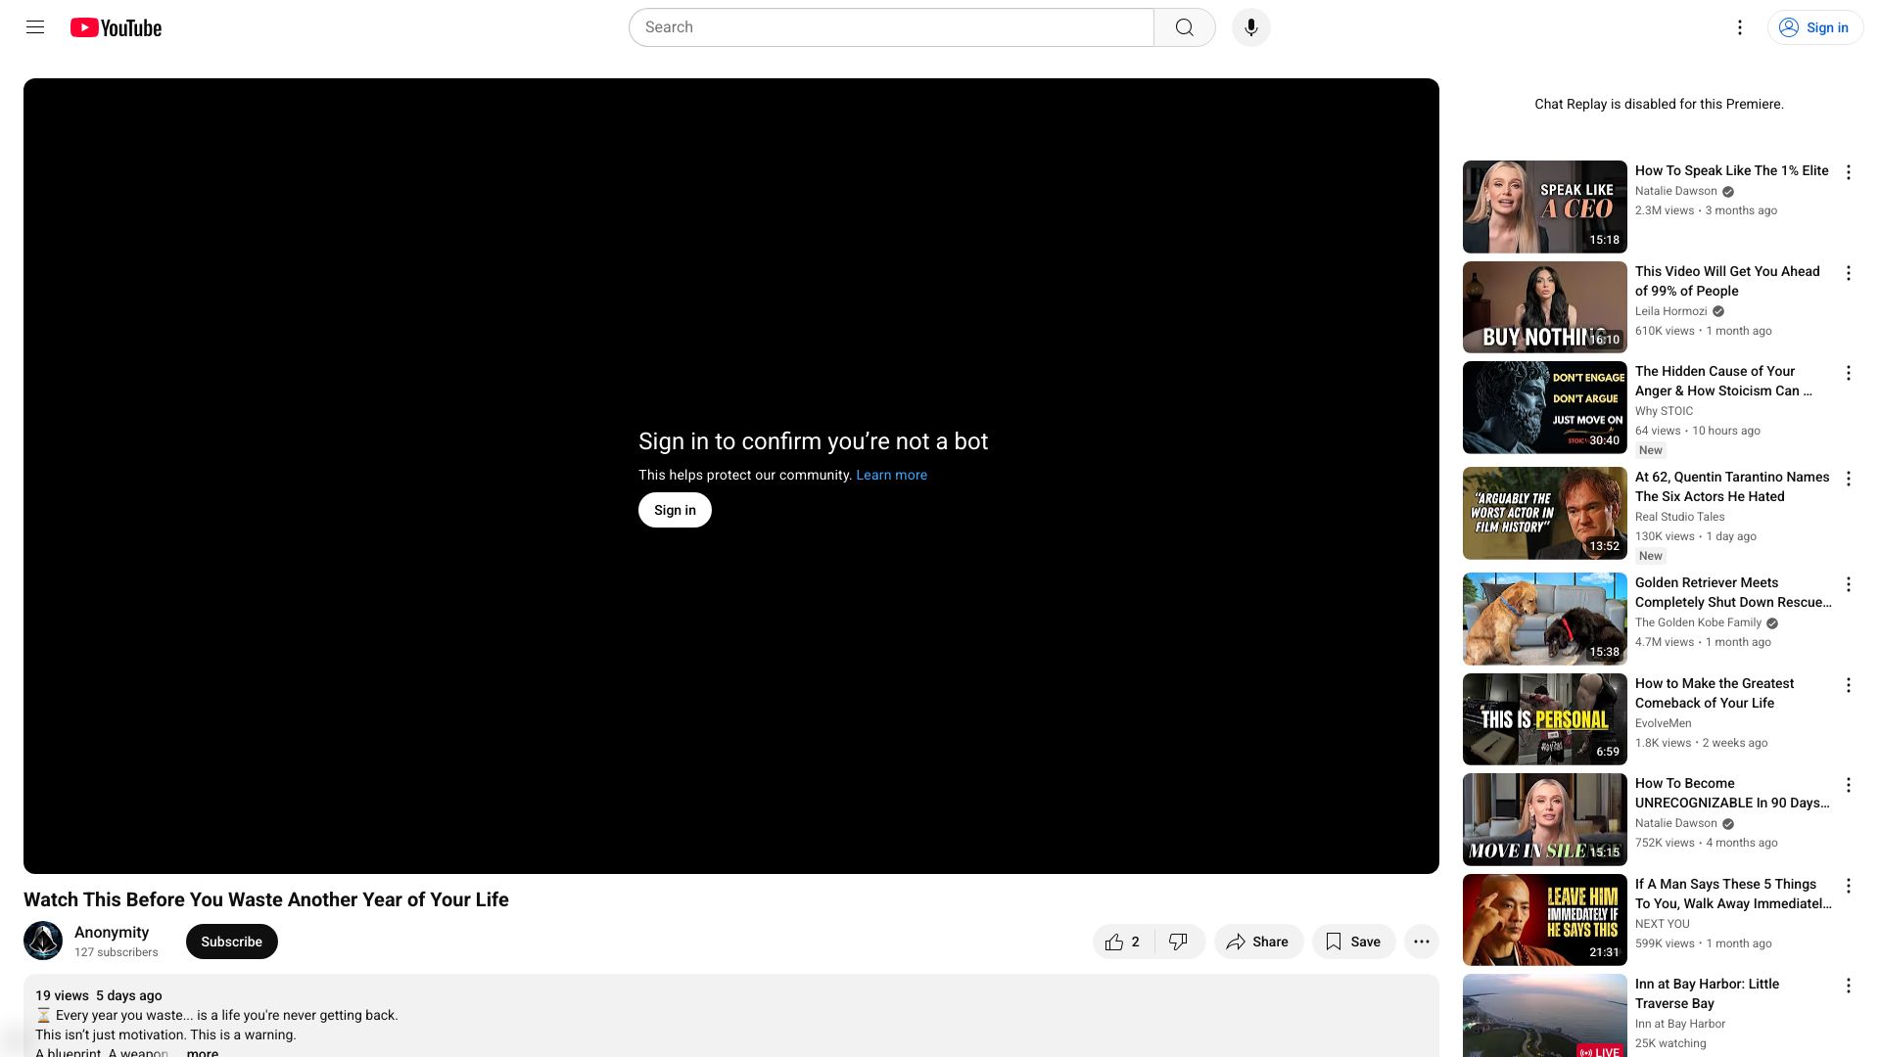
Task: Click Sign in button in top header
Action: tap(1814, 27)
